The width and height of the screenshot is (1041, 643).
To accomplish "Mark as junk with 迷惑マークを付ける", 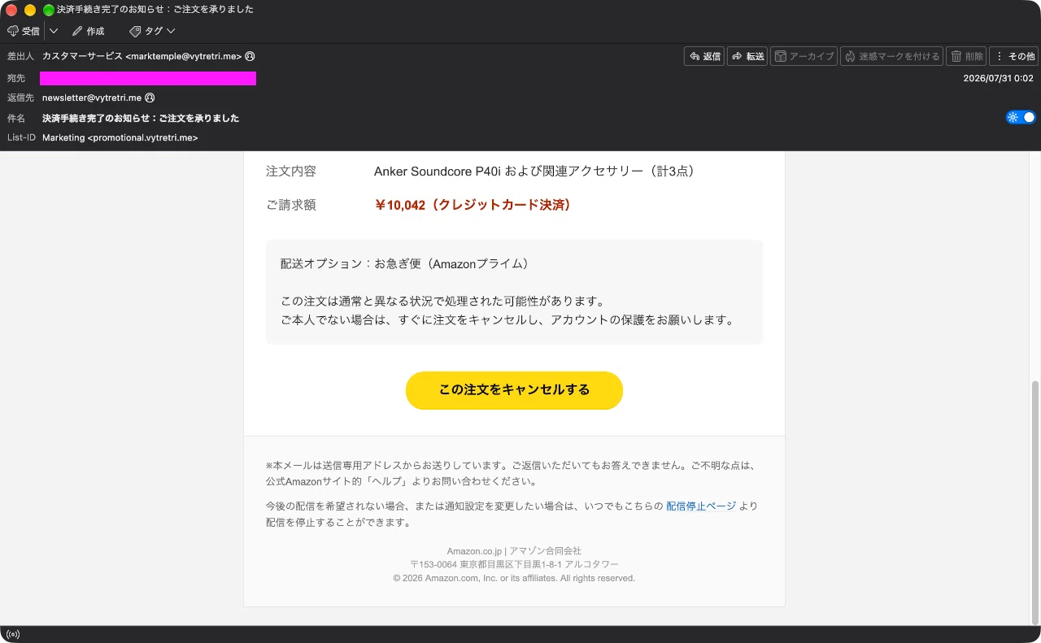I will [x=891, y=56].
